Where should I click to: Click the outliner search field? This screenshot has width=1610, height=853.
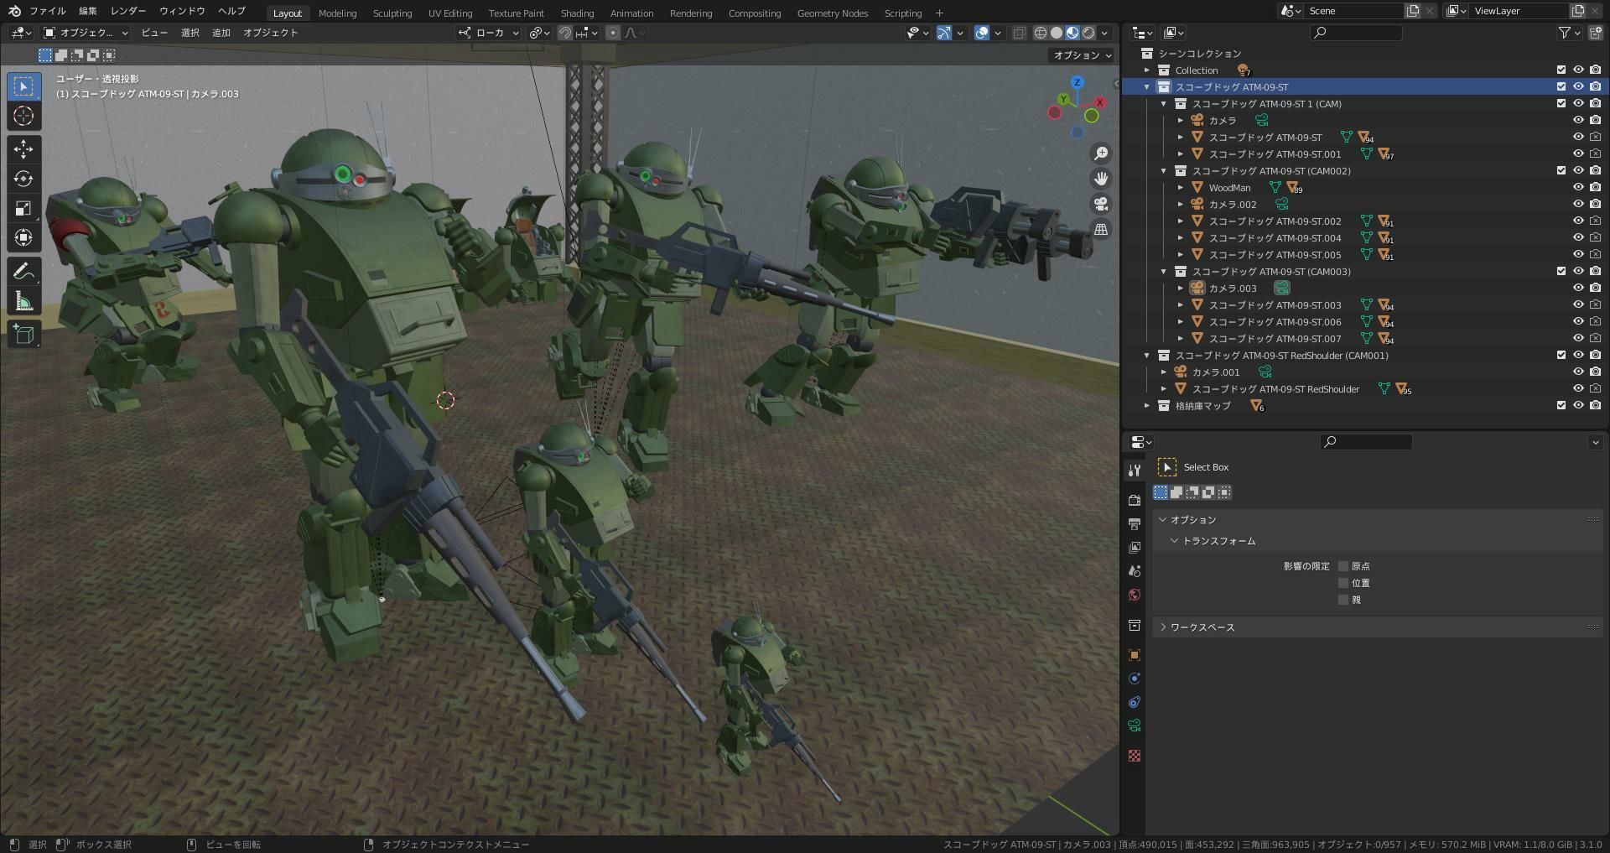1357,33
